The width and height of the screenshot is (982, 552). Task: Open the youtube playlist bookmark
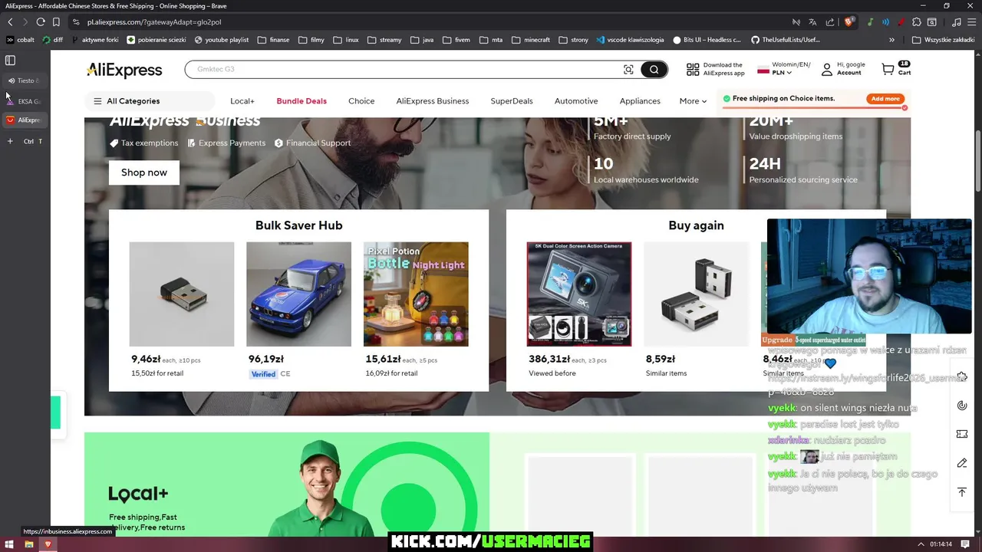[x=222, y=40]
